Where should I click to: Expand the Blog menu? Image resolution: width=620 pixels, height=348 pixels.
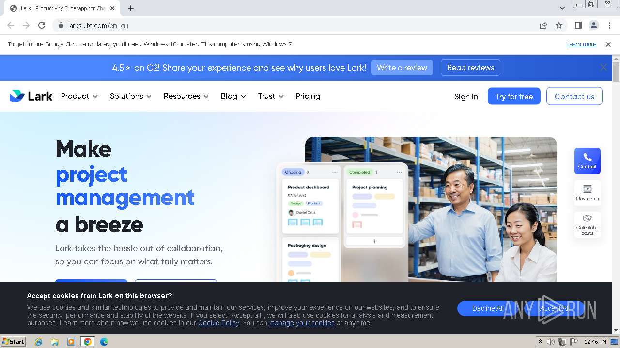[x=233, y=96]
